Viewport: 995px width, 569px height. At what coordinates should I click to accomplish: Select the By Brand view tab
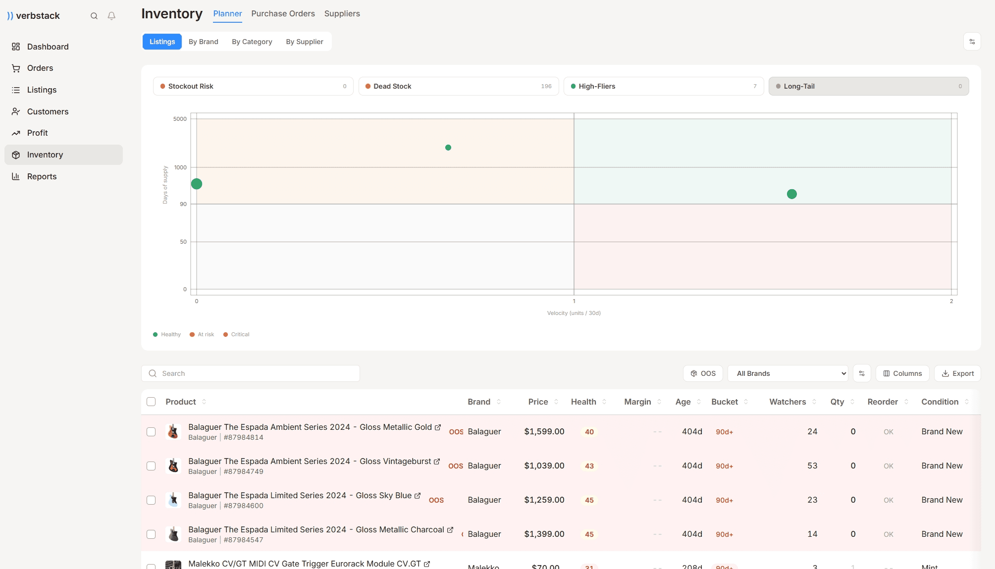[x=203, y=42]
